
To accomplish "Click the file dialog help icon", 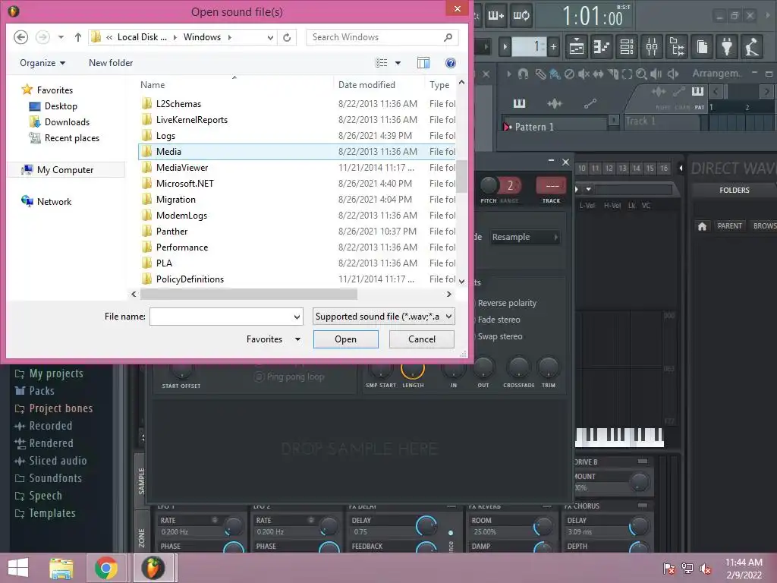I will coord(451,63).
